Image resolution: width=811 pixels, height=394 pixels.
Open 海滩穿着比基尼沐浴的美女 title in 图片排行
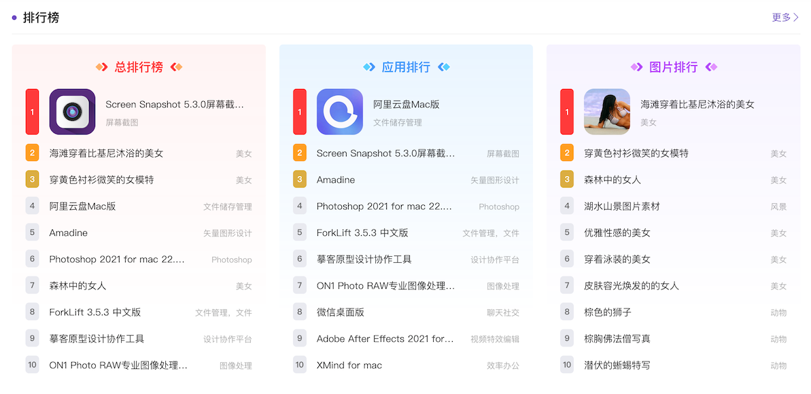click(x=697, y=105)
